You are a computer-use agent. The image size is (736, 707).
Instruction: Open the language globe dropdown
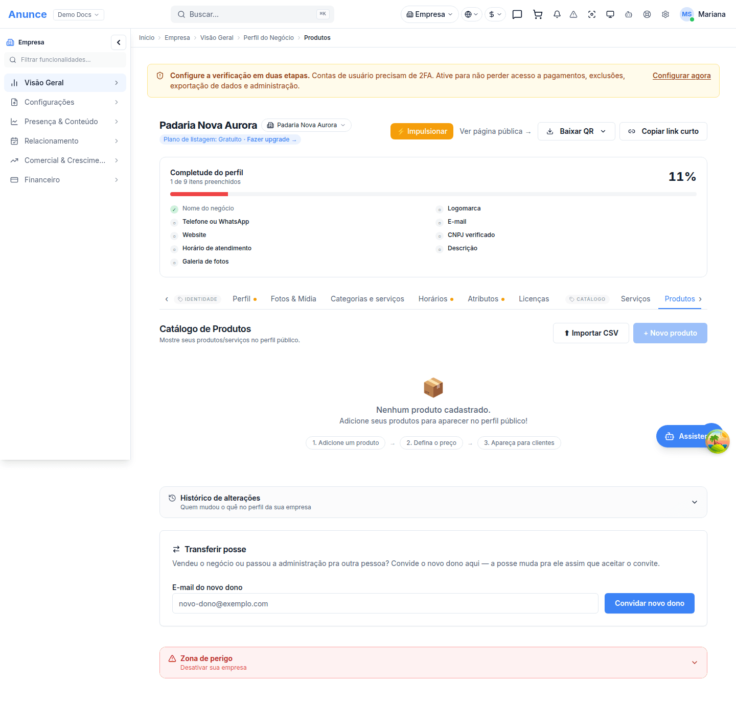click(x=471, y=14)
